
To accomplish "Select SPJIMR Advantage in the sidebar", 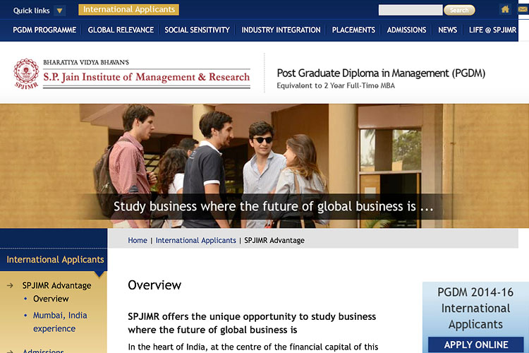I will click(x=56, y=285).
